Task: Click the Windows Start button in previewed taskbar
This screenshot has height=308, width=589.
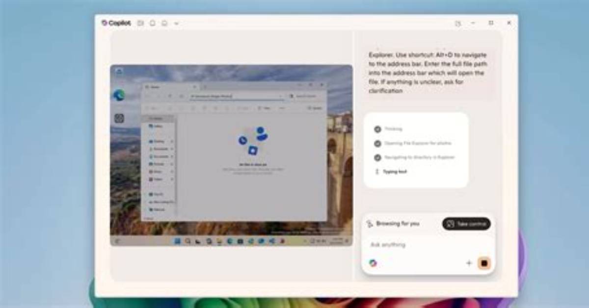Action: 177,241
